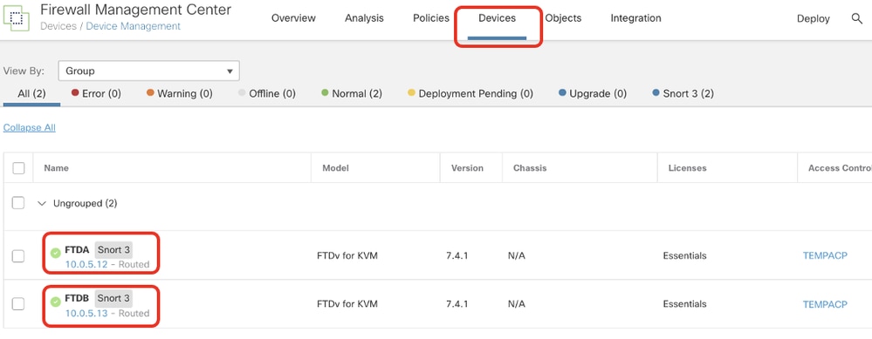The image size is (872, 339).
Task: Open TEMPACP policy link for FTDB
Action: tap(825, 304)
